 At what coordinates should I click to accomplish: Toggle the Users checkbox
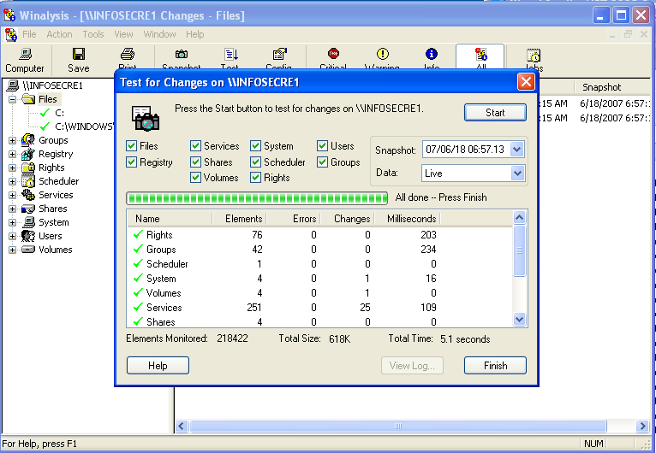point(322,145)
